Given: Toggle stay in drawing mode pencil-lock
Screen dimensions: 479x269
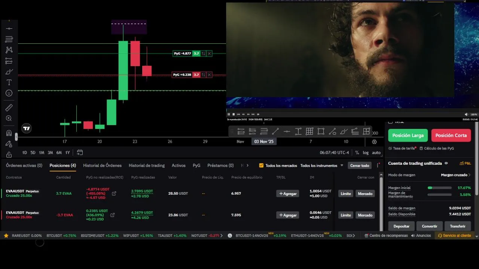Looking at the screenshot, I should 9,144.
